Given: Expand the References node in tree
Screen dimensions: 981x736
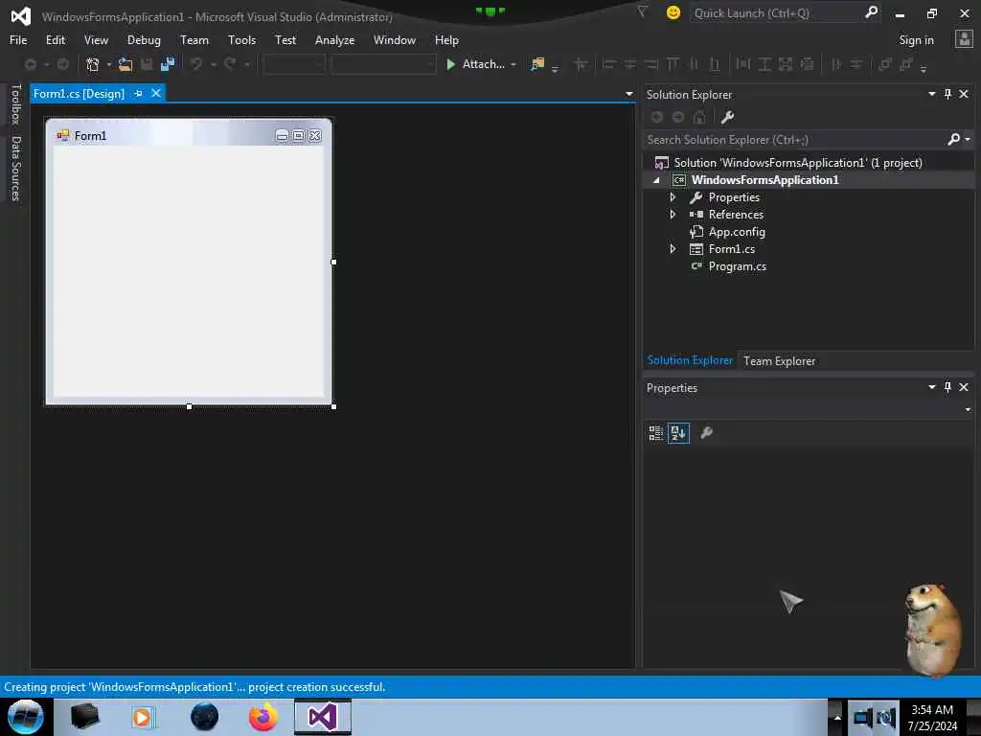Looking at the screenshot, I should tap(673, 214).
